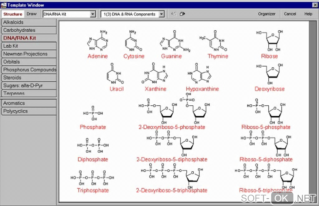Choose the Polycyclics category
Screen dimensions: 319x206
tap(29, 111)
